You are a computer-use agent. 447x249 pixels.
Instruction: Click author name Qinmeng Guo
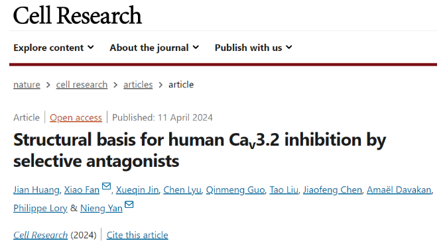[x=235, y=190]
